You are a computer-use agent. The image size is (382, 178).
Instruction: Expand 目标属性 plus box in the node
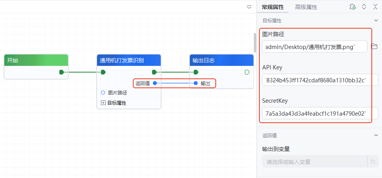point(103,103)
